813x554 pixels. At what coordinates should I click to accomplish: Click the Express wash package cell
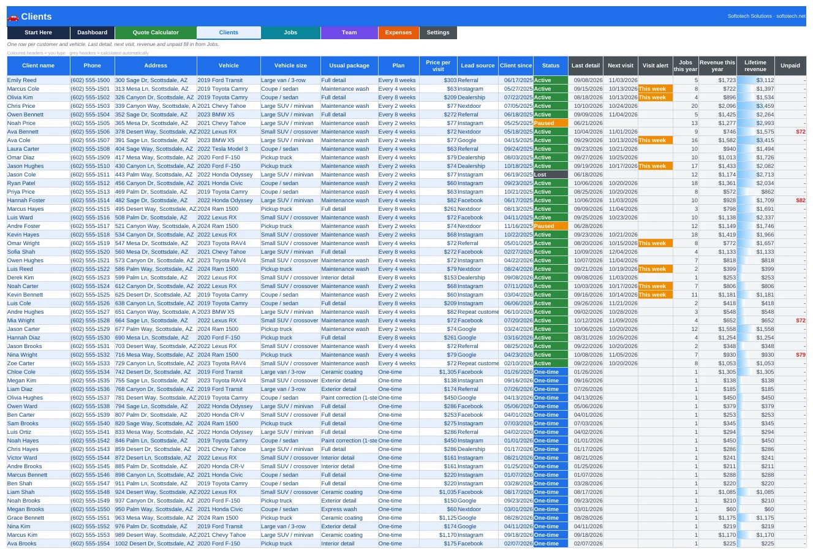[x=349, y=509]
